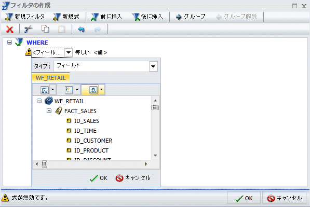Select WF_RETAIL in the tree
Viewport: 310px width, 207px height.
pyautogui.click(x=70, y=101)
